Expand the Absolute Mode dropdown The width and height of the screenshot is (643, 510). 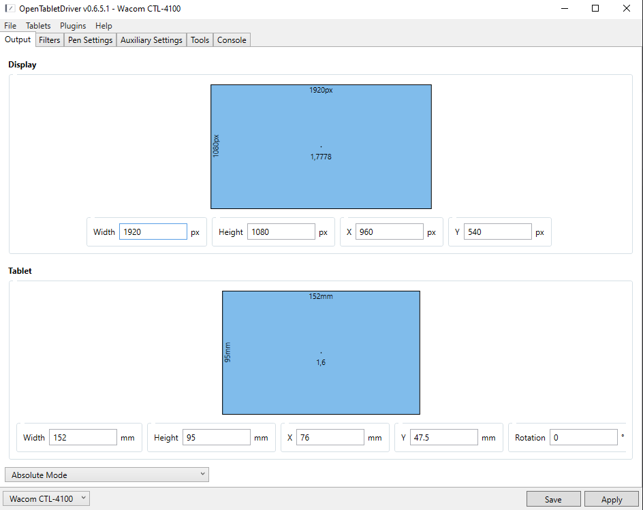coord(107,475)
